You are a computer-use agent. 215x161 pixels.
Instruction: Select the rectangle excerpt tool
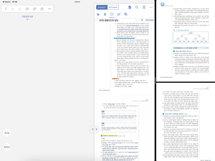pos(112,14)
